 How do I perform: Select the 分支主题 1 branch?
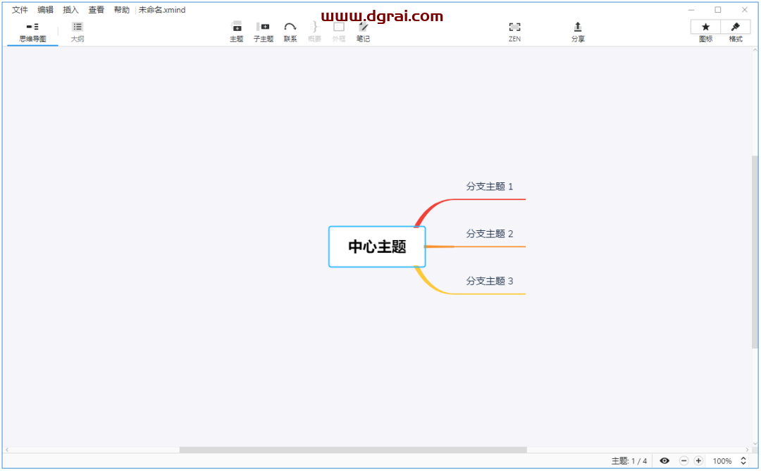[x=489, y=187]
